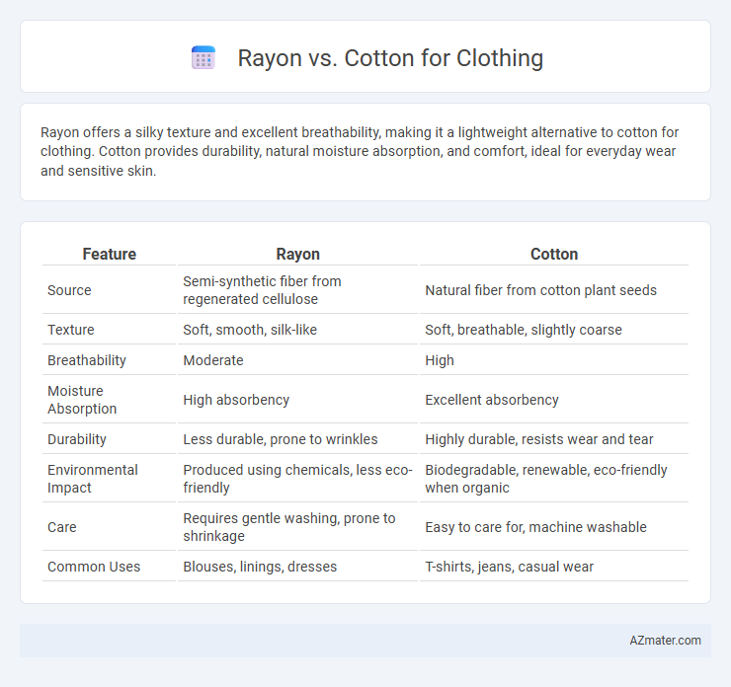
Task: Open the AZmater.com footer link
Action: point(665,641)
